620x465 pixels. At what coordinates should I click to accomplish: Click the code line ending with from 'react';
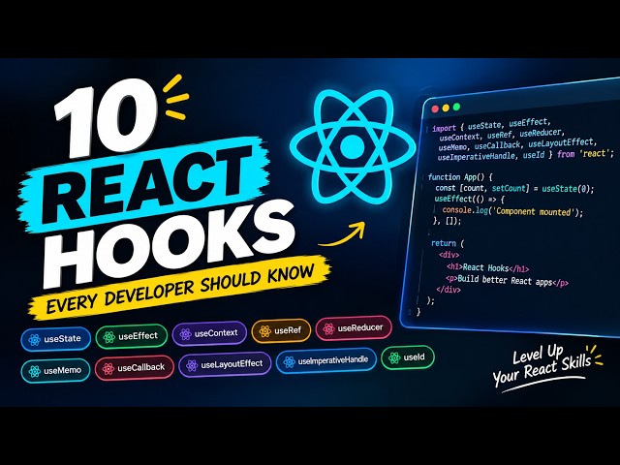pyautogui.click(x=525, y=155)
